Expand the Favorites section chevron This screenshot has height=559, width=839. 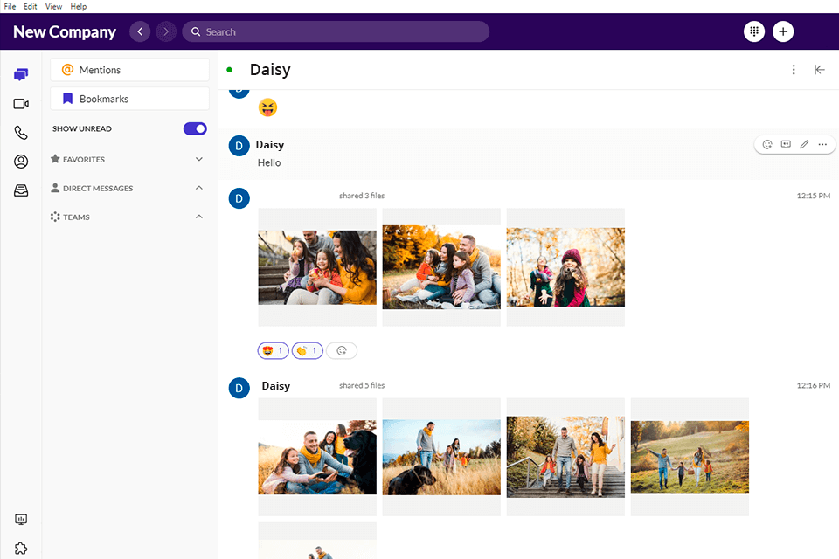coord(199,160)
